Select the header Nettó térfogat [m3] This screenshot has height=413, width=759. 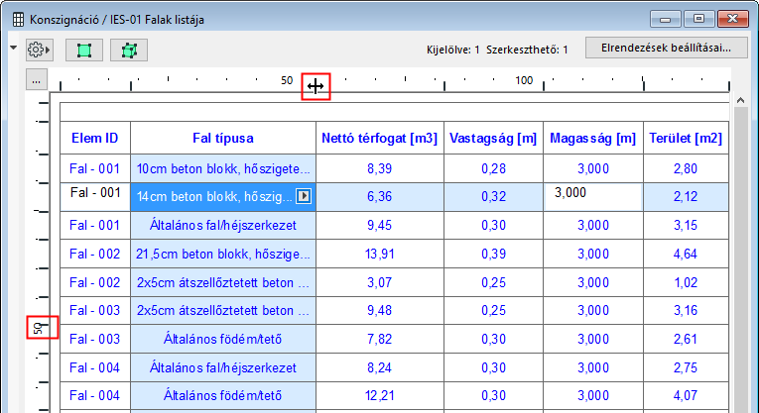pyautogui.click(x=379, y=138)
